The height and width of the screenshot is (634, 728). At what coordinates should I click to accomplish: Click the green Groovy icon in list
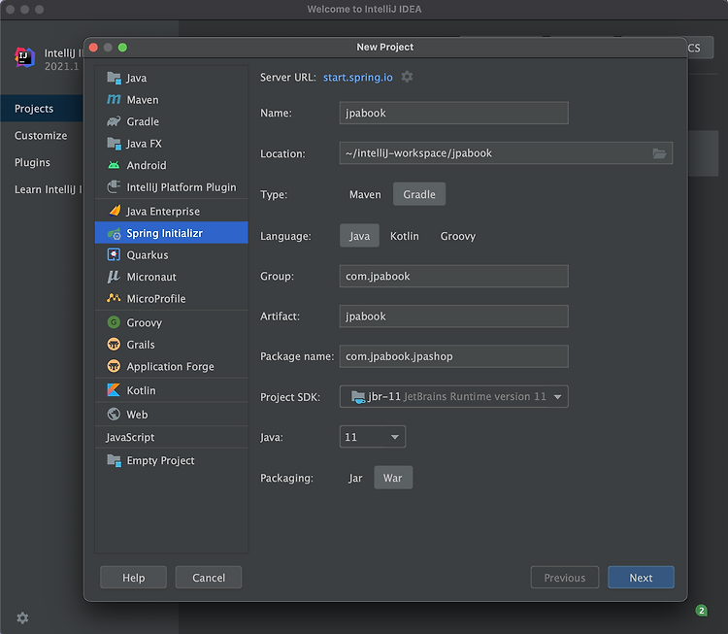(114, 322)
